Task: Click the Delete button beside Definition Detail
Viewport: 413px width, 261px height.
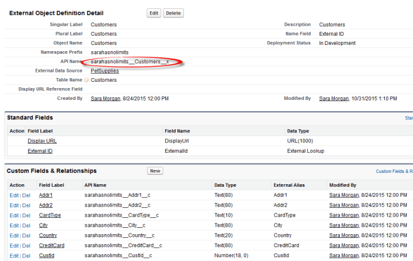Action: tap(173, 13)
